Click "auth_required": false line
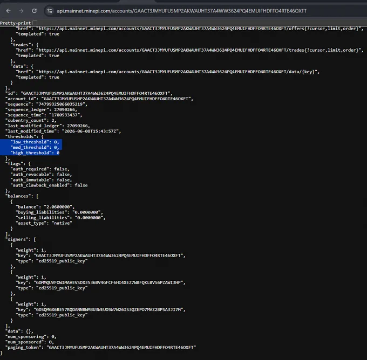This screenshot has height=360, width=367. tap(40, 169)
